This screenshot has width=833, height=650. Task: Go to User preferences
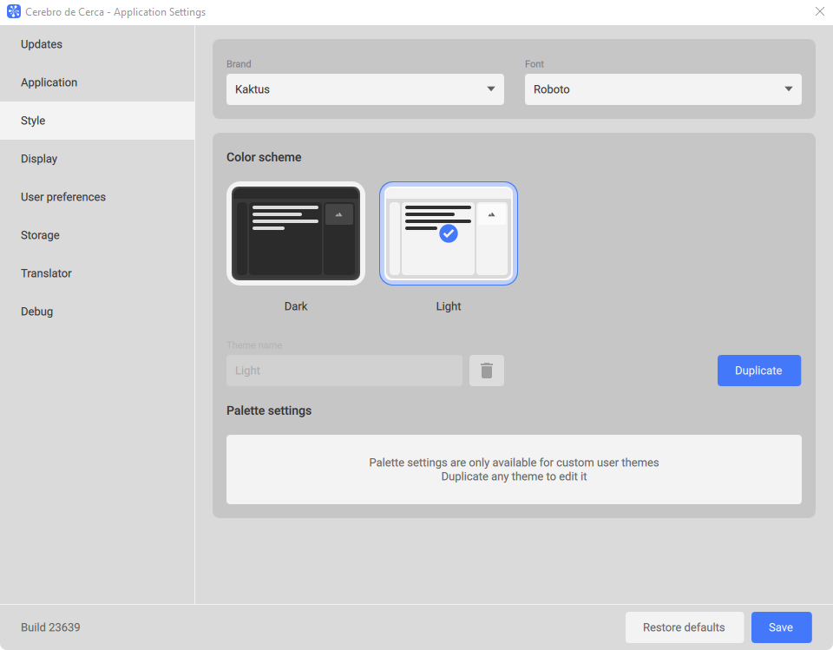(62, 196)
